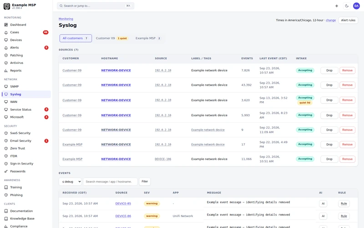This screenshot has height=228, width=364.
Task: Open Compliance in the sidebar
Action: 26,226
